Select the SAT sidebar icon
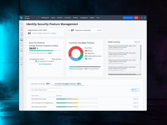Image resolution: width=167 pixels, height=125 pixels. point(21,46)
